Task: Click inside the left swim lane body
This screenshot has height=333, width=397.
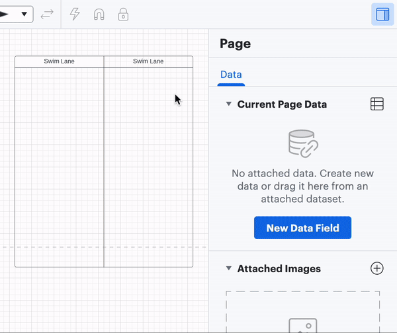Action: (x=60, y=165)
